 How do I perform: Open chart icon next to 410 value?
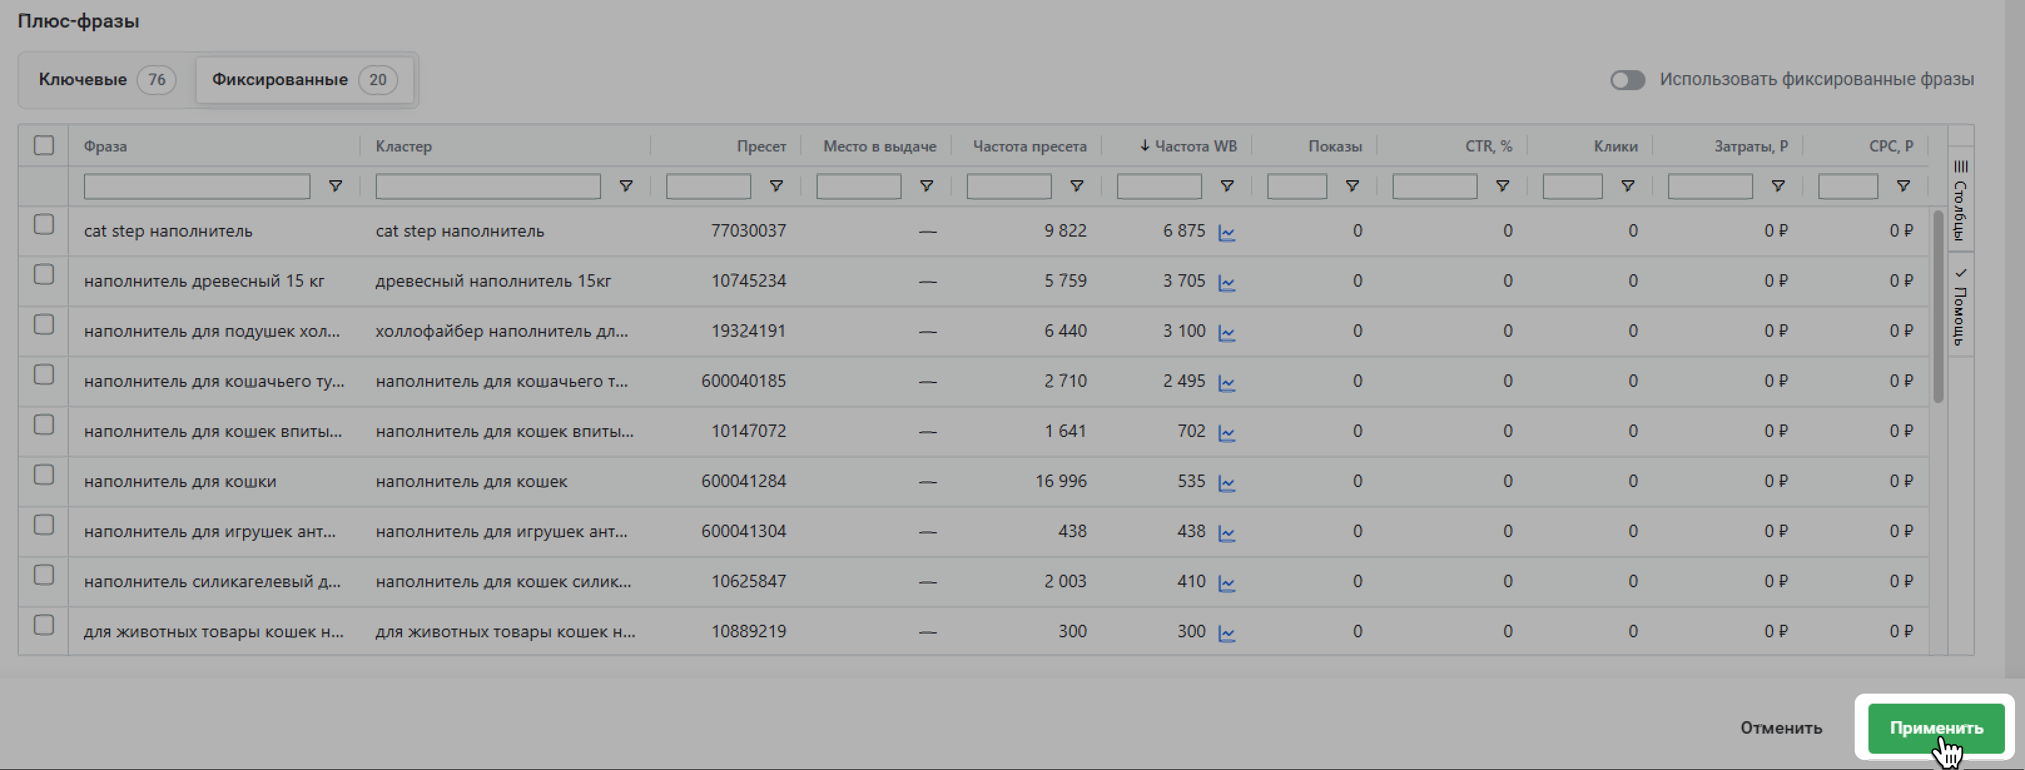[1226, 584]
